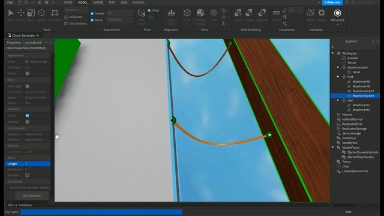Collapse the SpawnLocation tree node
Screen dimensions: 384x216
[338, 67]
